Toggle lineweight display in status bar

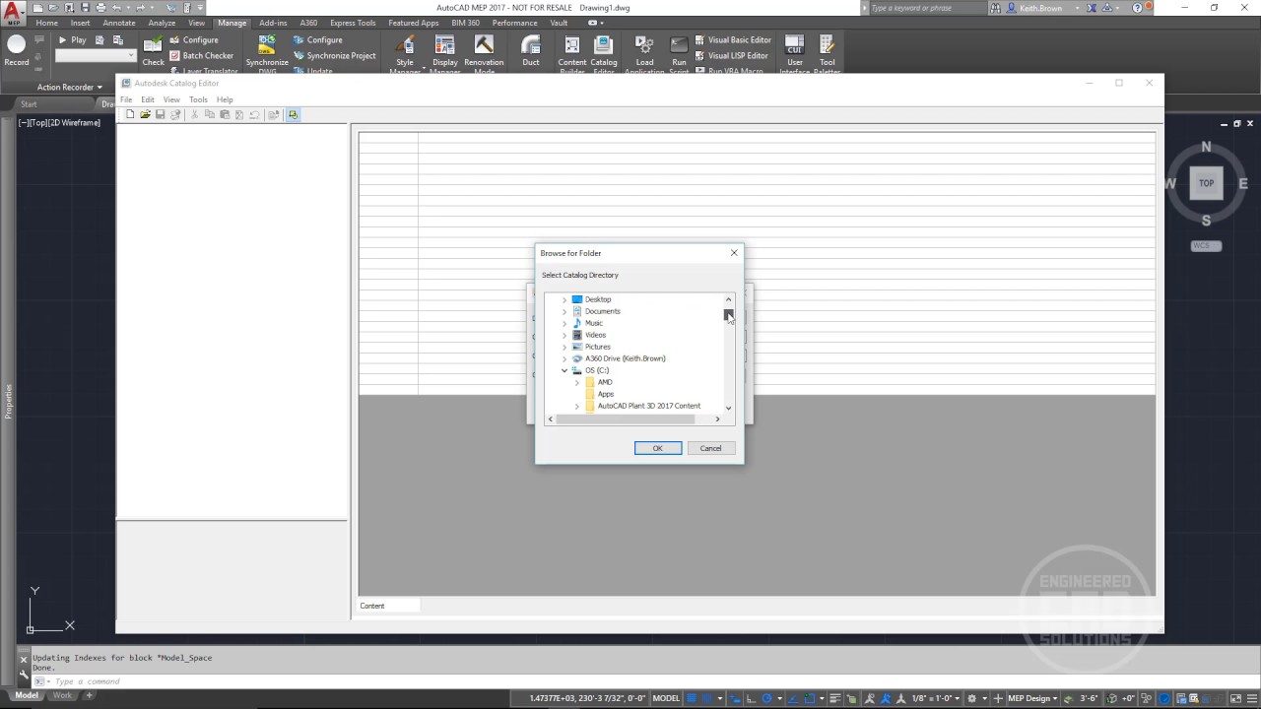point(833,698)
